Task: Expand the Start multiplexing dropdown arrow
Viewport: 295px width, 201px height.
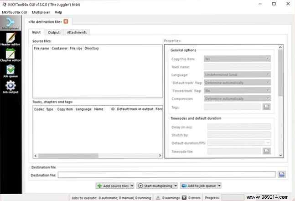Action: 176,186
